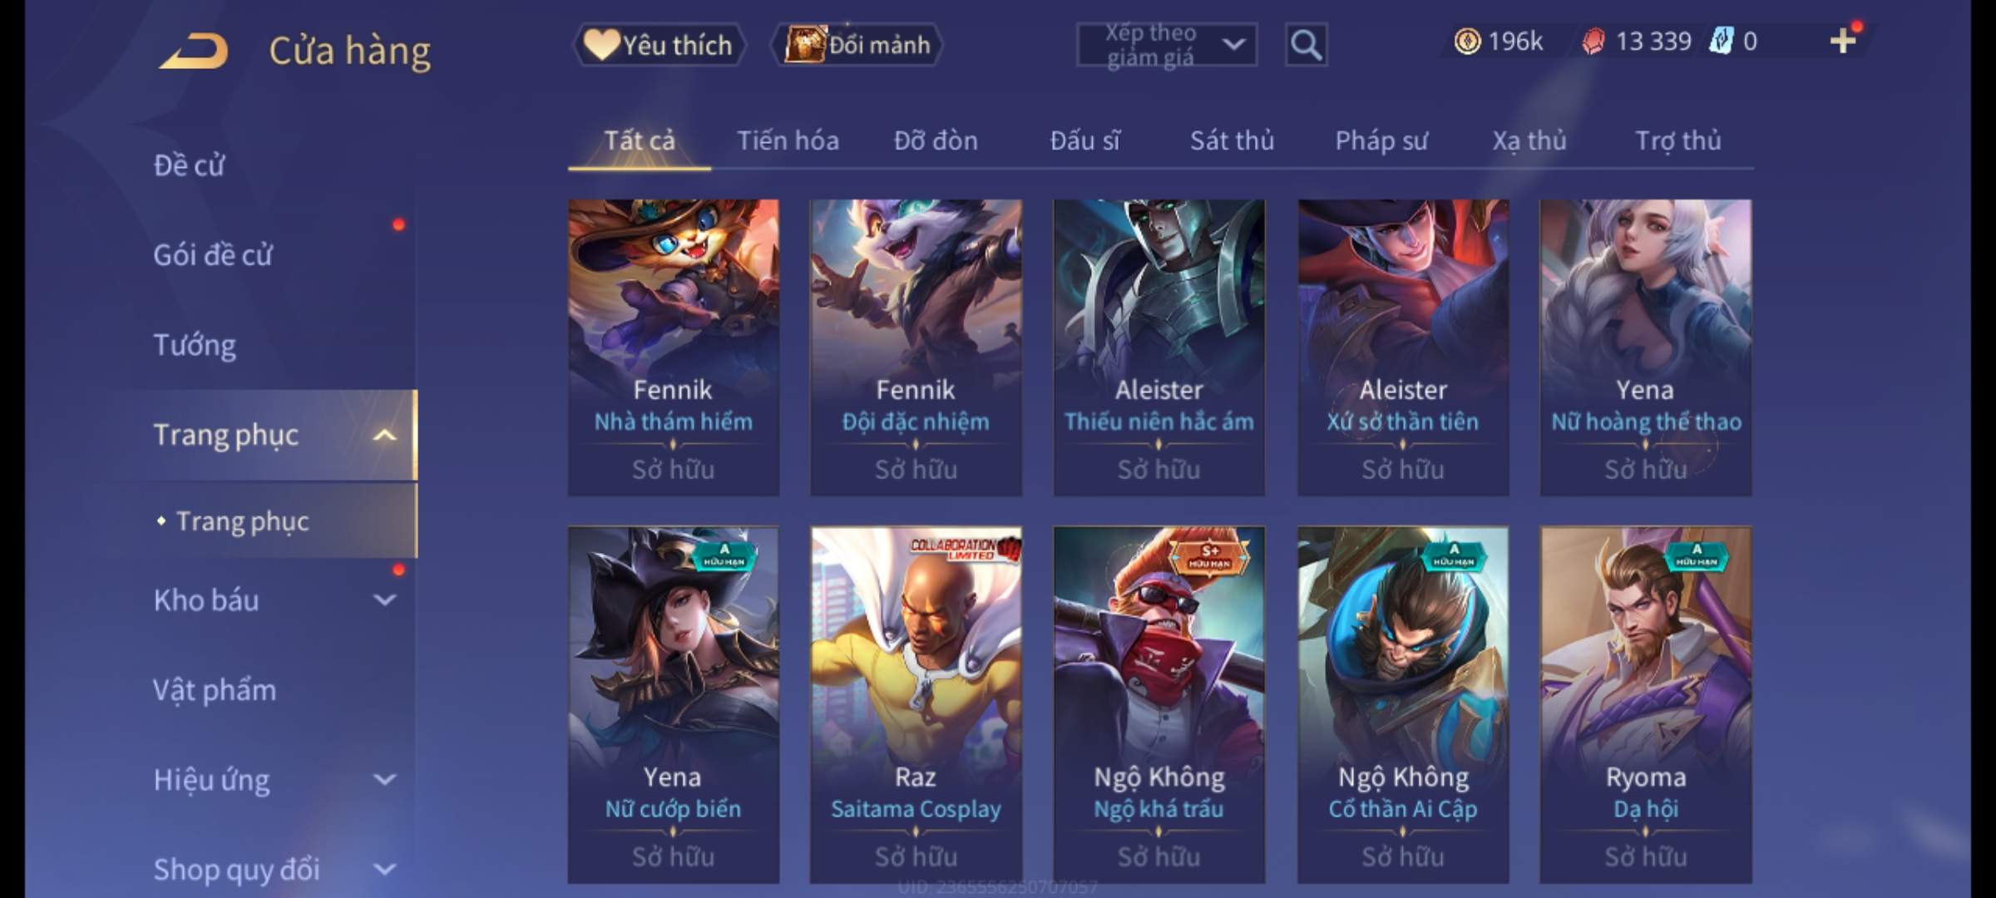Tap the blue voucher currency icon
The image size is (1996, 898).
click(x=1721, y=41)
